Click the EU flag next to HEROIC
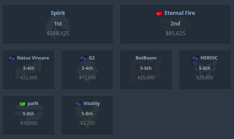Screen dimensions: 234x139 click(195, 58)
